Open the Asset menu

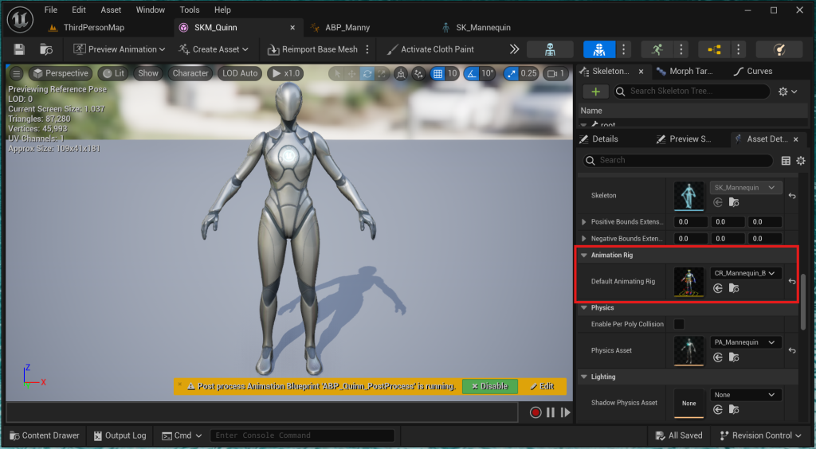[x=111, y=10]
